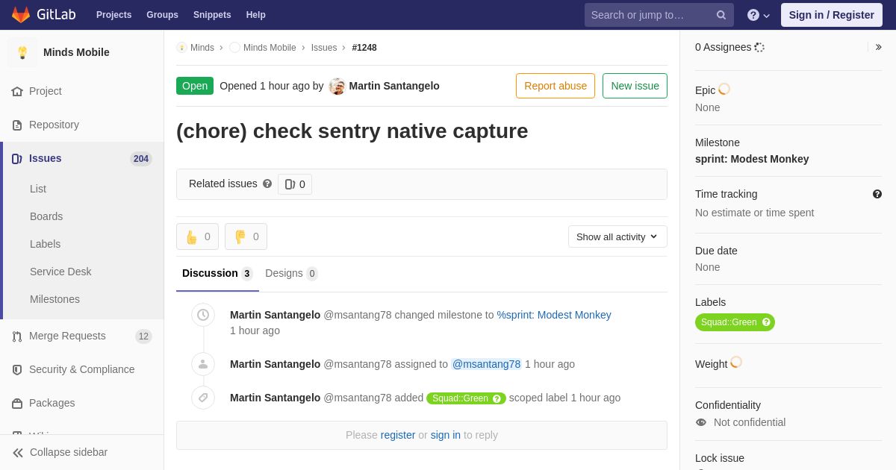Click the @msantang78 mention link
896x470 pixels.
coord(486,364)
